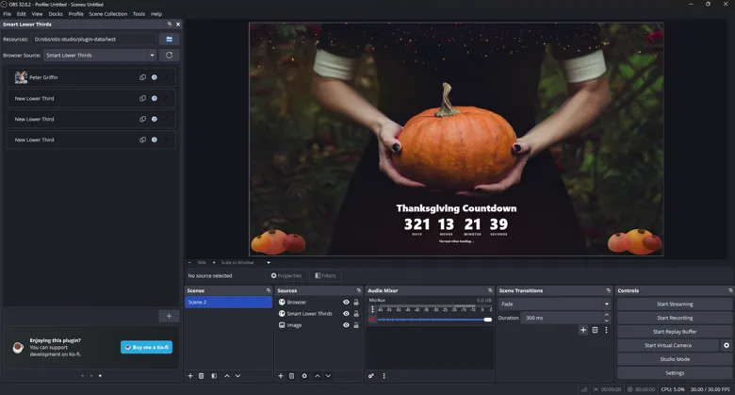
Task: Delete selected source with trash icon
Action: tap(291, 376)
